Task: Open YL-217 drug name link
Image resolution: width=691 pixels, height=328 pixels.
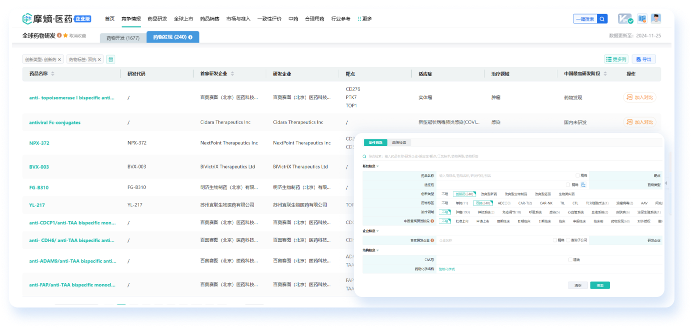Action: point(37,205)
